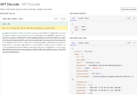The image size is (137, 95).
Task: Expand the Decoded Header panel fullscreen
Action: 134,18
